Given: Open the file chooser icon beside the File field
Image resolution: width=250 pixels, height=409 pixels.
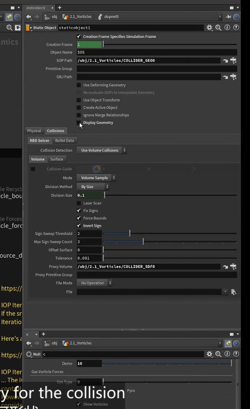Looking at the screenshot, I should click(234, 292).
